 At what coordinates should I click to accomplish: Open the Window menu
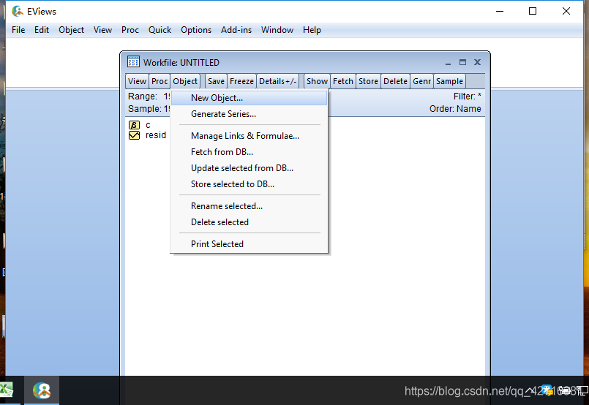coord(277,30)
